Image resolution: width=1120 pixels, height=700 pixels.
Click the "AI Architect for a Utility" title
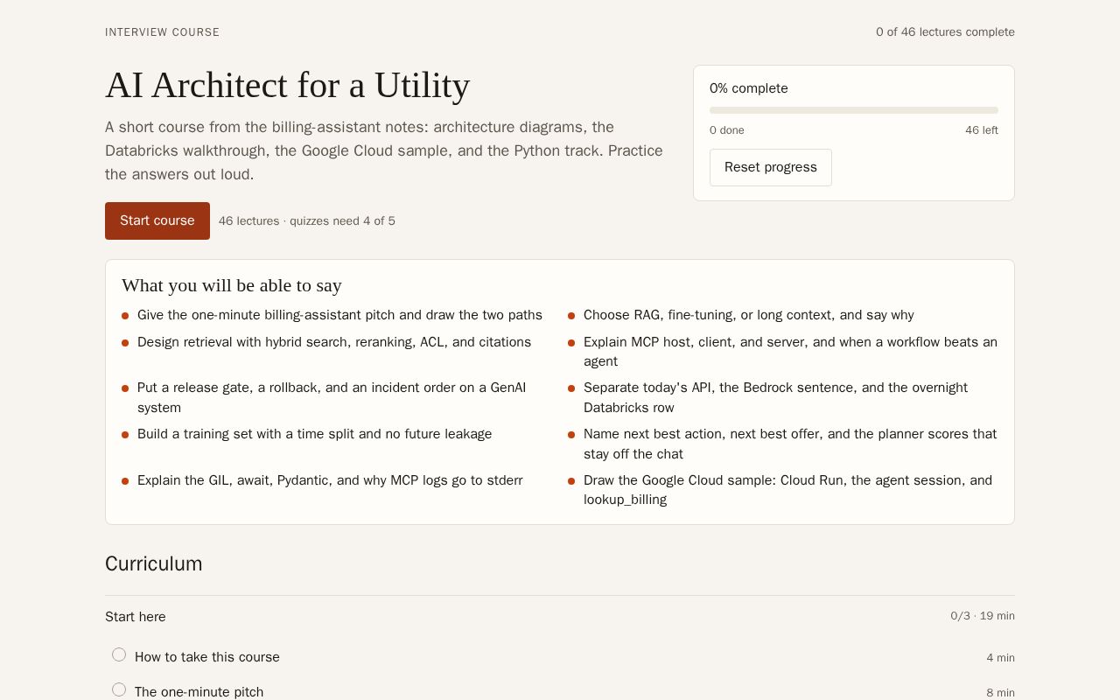tap(288, 86)
